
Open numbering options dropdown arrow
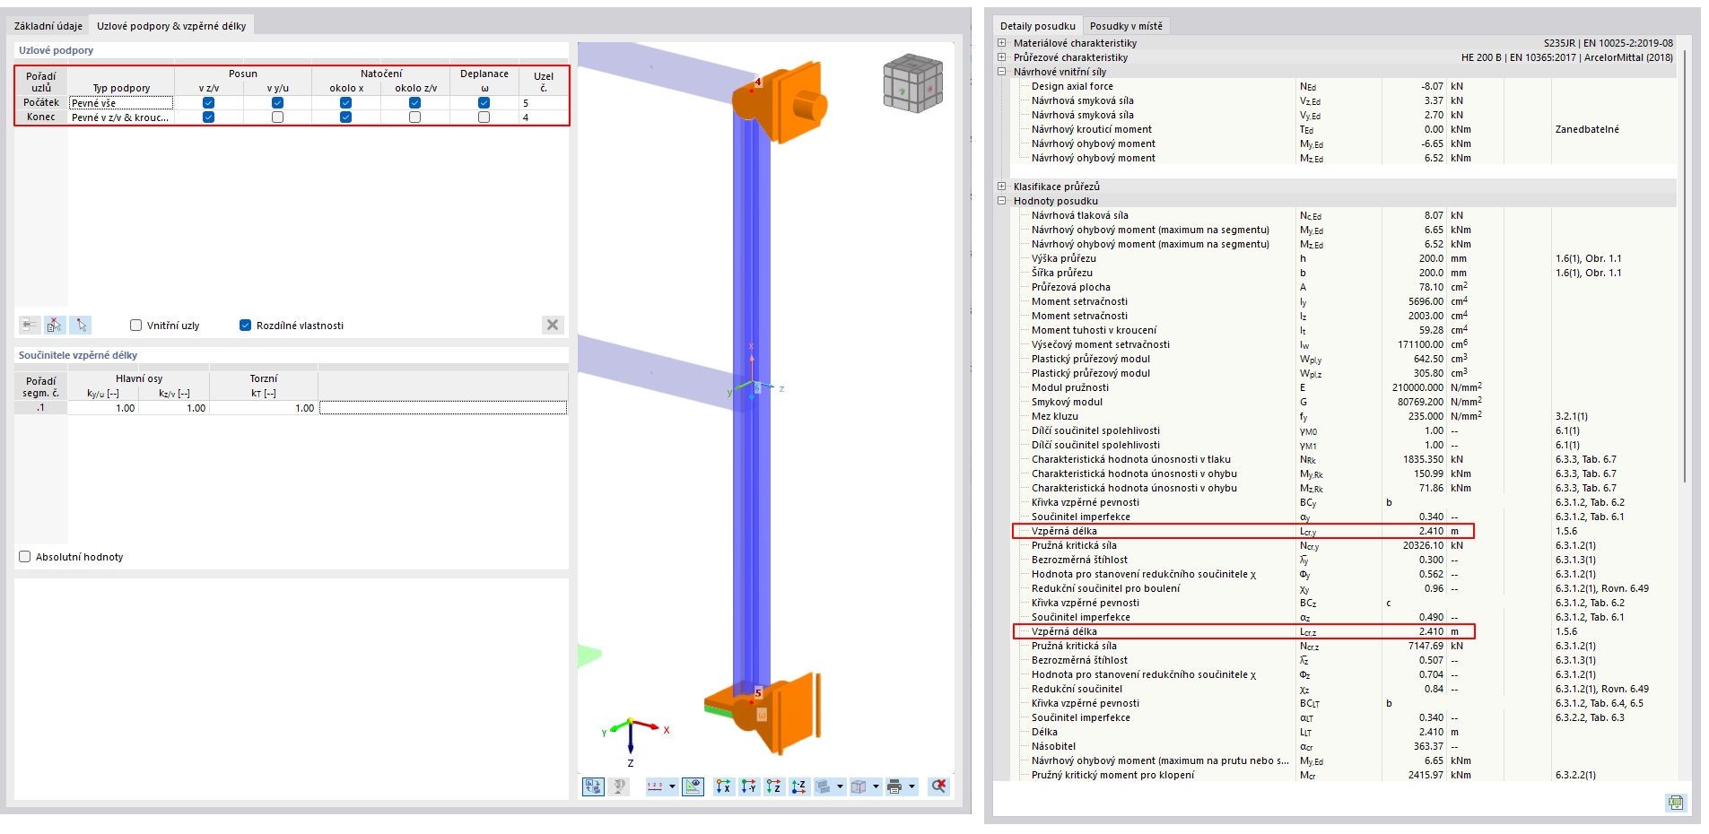tap(672, 786)
